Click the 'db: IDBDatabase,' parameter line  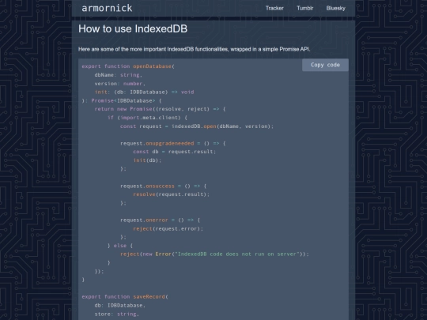tap(120, 306)
